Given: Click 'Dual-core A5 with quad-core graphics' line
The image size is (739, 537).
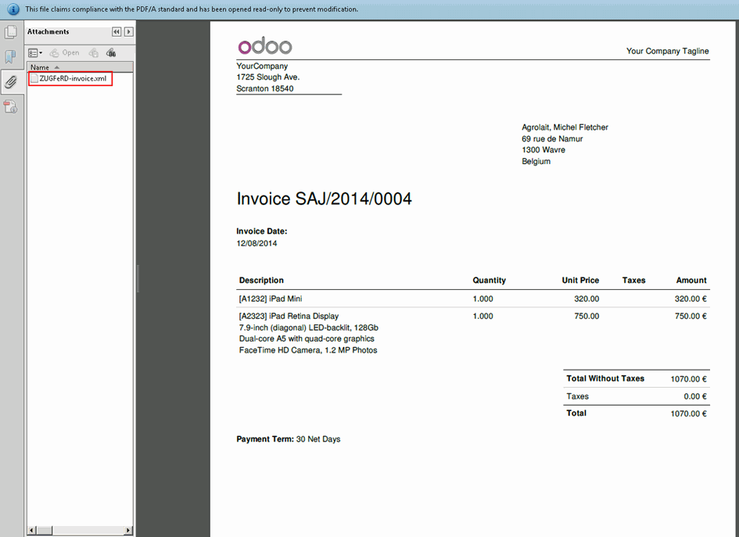Looking at the screenshot, I should coord(307,338).
